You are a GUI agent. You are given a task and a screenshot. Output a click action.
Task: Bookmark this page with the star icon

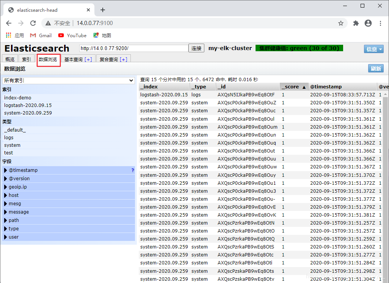(x=341, y=23)
